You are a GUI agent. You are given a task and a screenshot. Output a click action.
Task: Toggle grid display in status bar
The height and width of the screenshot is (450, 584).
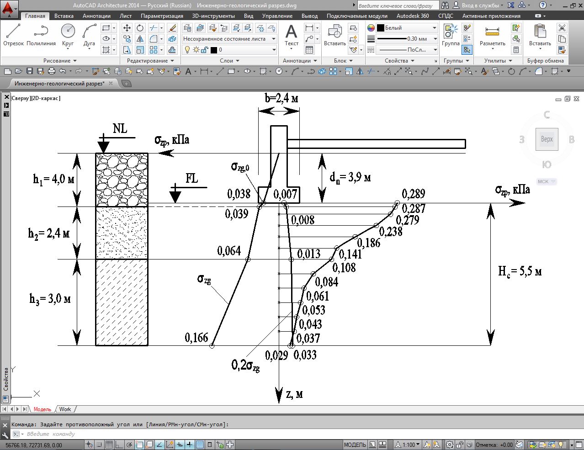(109, 445)
